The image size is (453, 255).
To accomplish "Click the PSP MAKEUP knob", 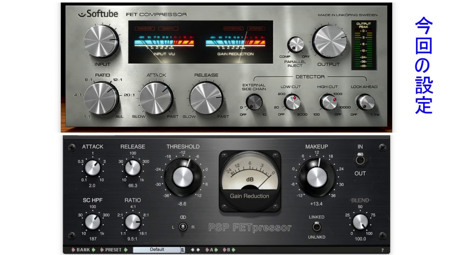I will tap(317, 177).
